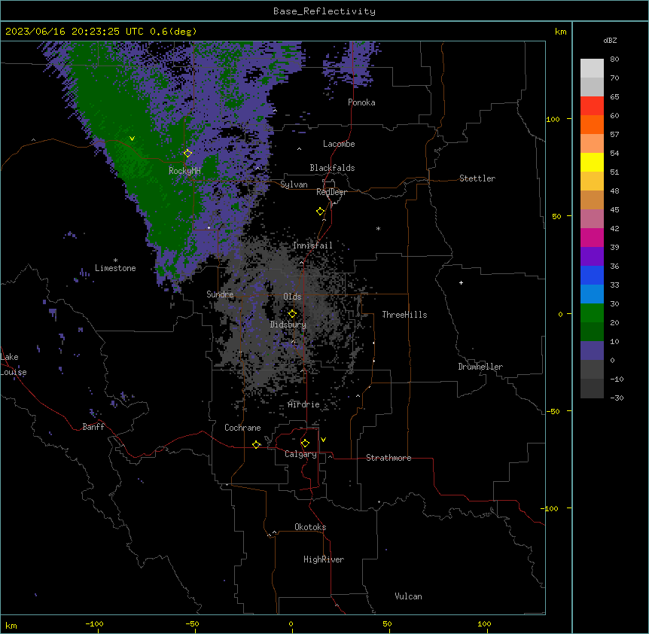
Task: Pick the bright green swatch between 30 and 20
Action: click(592, 313)
